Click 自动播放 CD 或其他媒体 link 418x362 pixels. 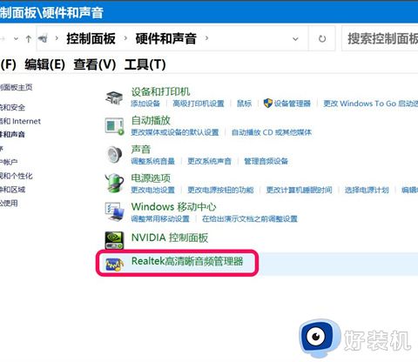(x=272, y=132)
